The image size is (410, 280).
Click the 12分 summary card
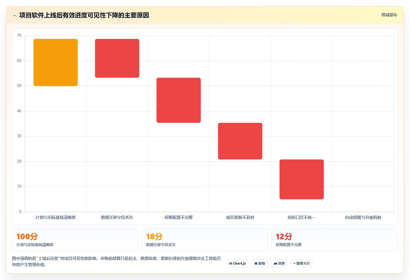pyautogui.click(x=334, y=240)
